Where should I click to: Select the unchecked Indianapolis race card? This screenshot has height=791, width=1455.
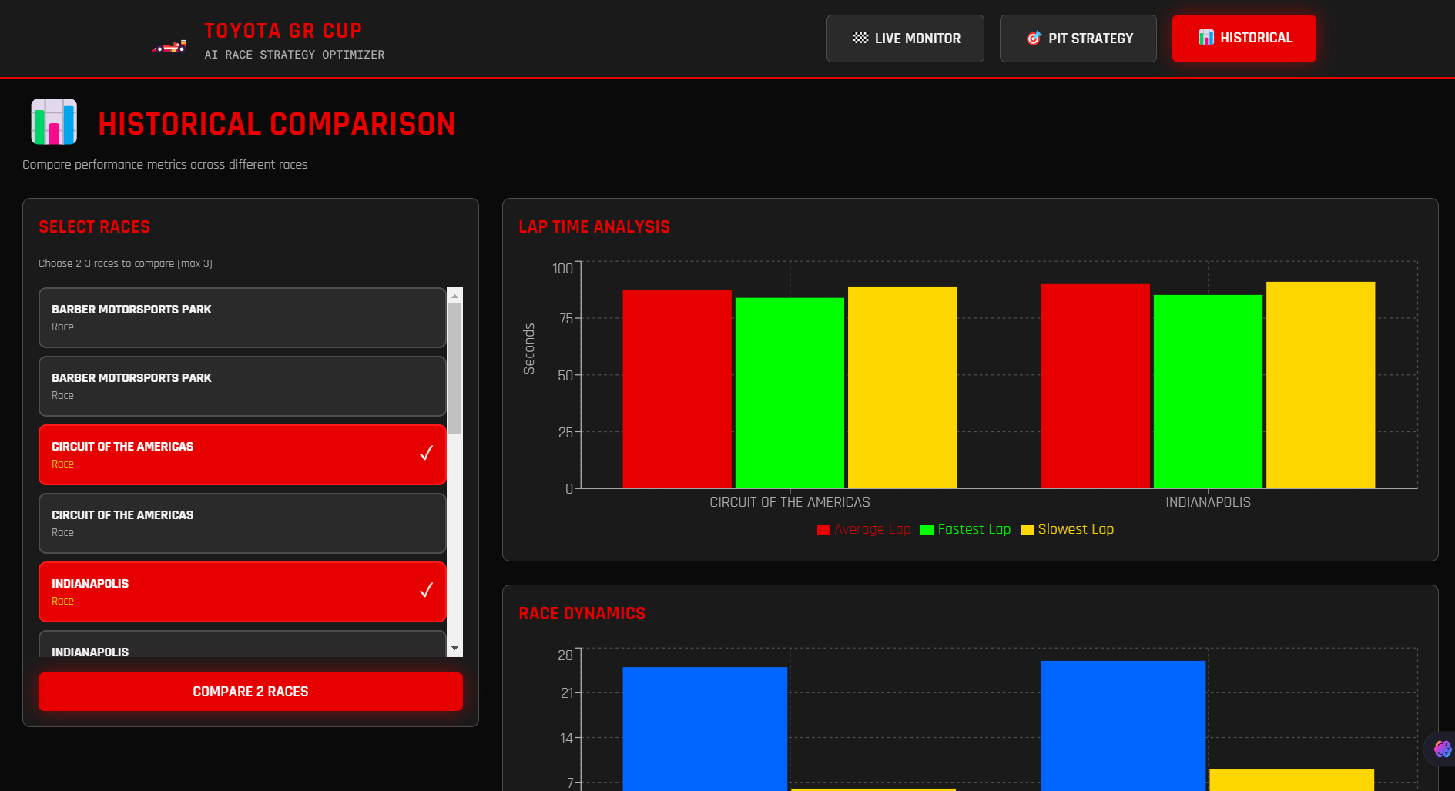click(243, 645)
